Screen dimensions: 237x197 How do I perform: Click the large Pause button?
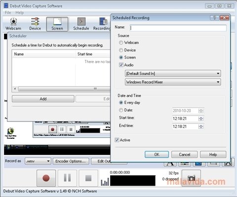(67, 178)
